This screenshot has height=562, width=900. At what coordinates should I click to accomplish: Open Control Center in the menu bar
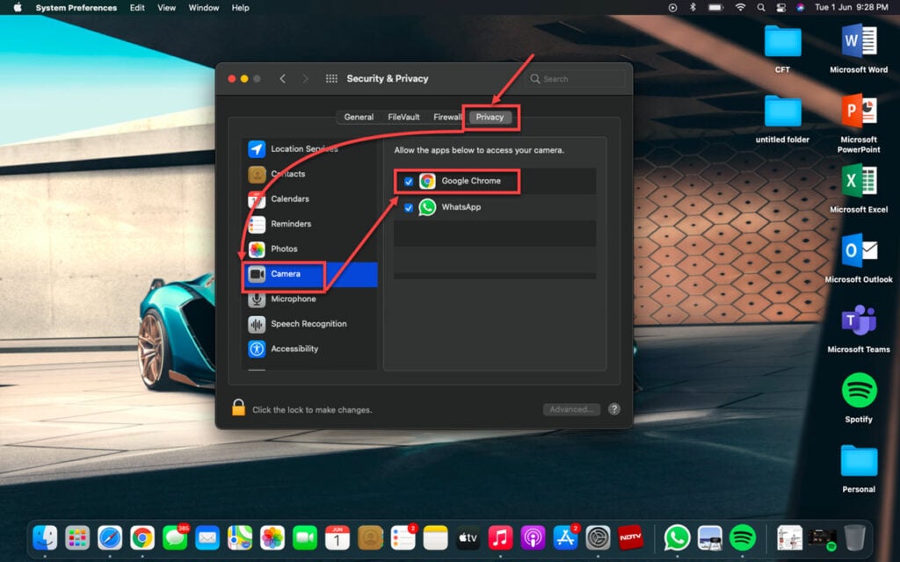click(780, 7)
